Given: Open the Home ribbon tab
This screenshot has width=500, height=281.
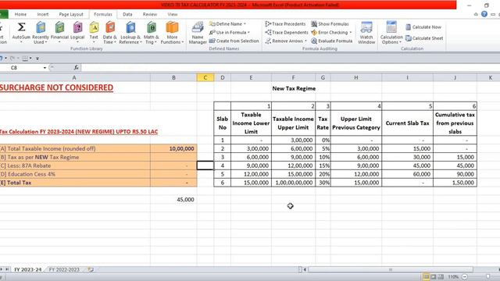Looking at the screenshot, I should [x=20, y=14].
